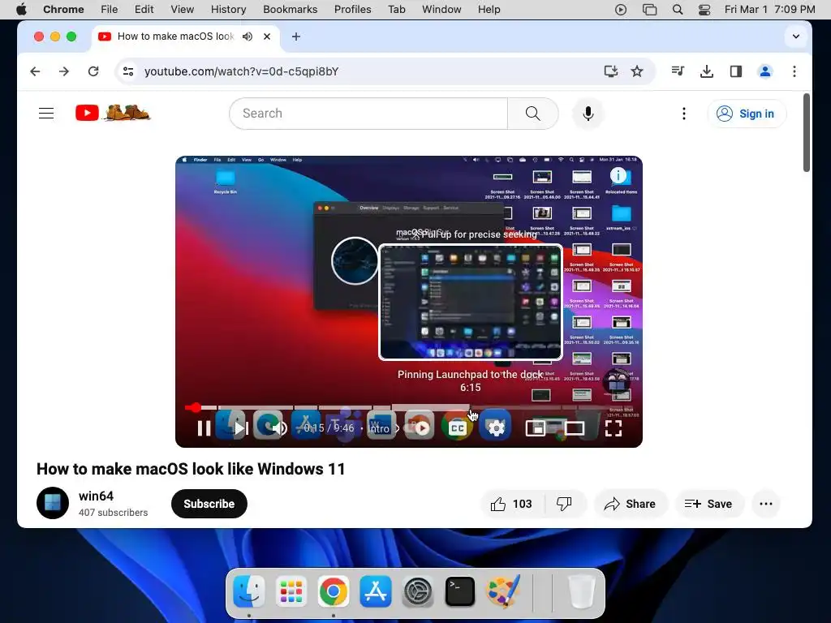Go forward in Chrome
The image size is (831, 623).
click(64, 71)
